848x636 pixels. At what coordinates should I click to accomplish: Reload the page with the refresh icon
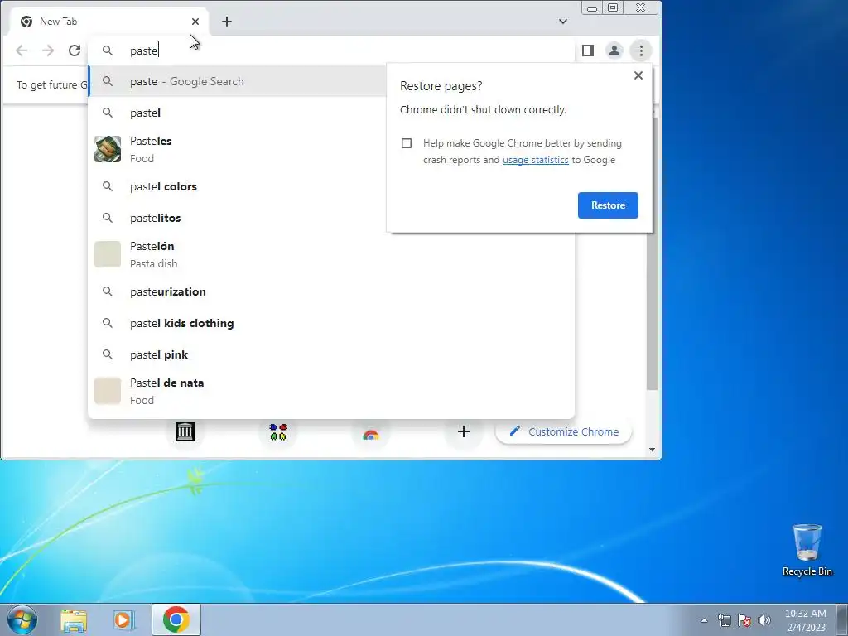click(75, 51)
